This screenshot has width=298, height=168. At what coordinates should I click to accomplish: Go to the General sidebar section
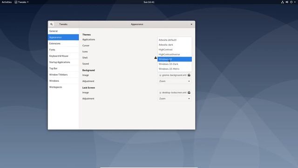coord(63,31)
